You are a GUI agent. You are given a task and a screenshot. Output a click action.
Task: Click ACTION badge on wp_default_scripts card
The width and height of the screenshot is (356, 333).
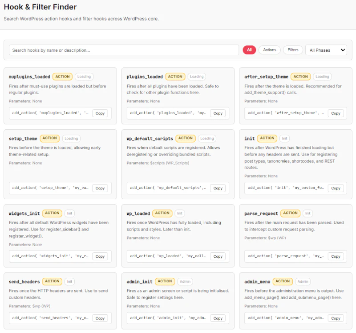(x=186, y=138)
